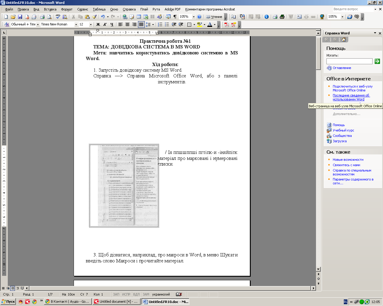The image size is (383, 306).
Task: Open the Файл menu
Action: [x=9, y=9]
